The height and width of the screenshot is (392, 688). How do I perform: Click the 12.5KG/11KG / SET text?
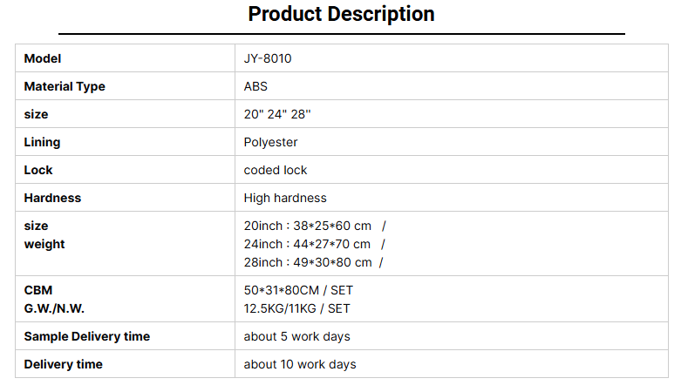point(297,308)
